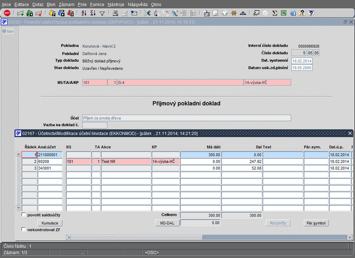Screen dimensions: 355x258
Task: Click insert record icon with green plus
Action: [x=20, y=13]
